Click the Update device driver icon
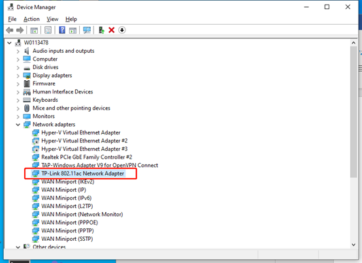This screenshot has width=362, height=263. tap(101, 30)
